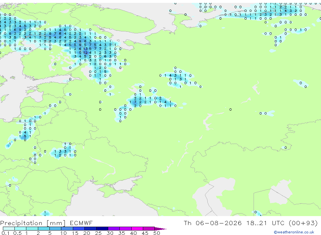The image size is (321, 235).
Task: Click the over-50 mm arrow tip of legend
Action: coord(160,229)
